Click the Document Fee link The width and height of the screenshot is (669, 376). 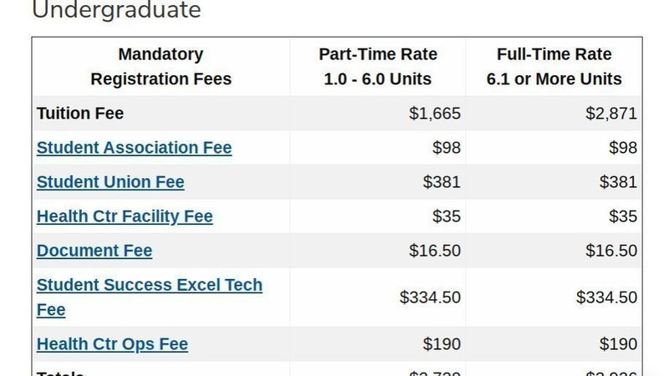click(94, 251)
